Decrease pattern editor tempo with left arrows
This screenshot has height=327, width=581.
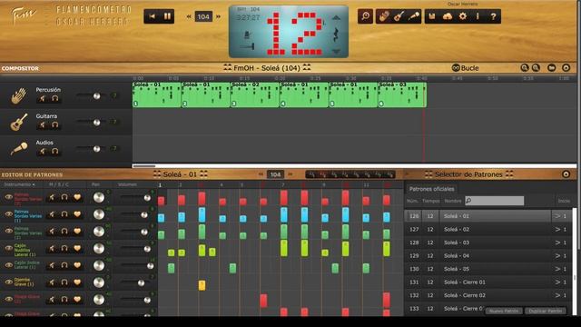261,174
